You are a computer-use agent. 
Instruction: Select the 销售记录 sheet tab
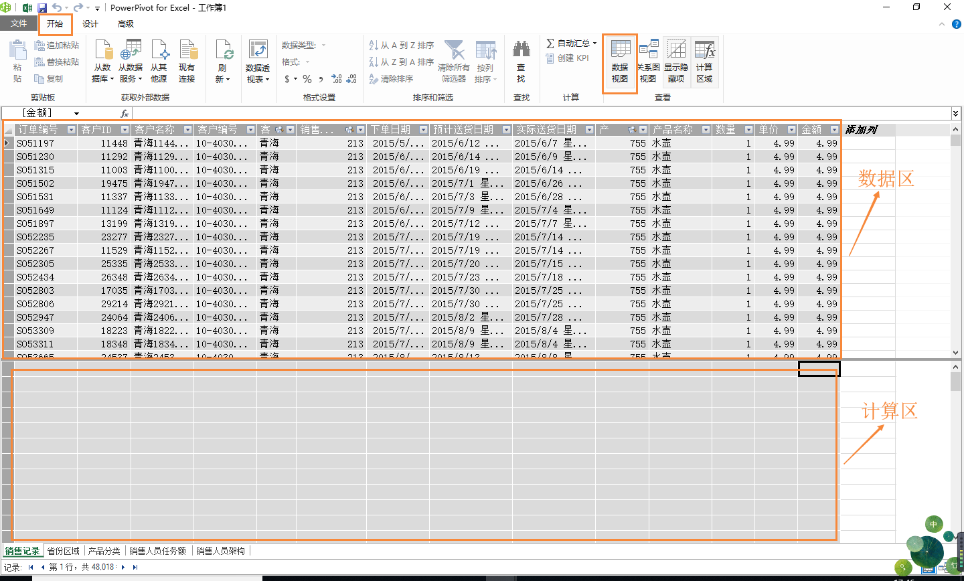click(23, 551)
